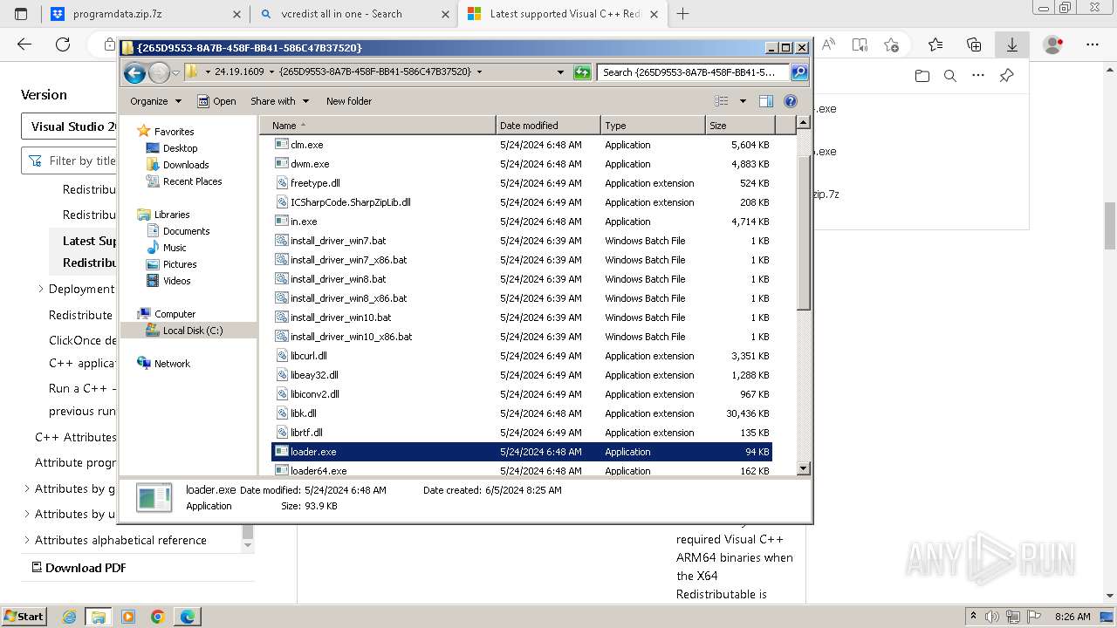This screenshot has height=628, width=1117.
Task: Sort files by Type column header
Action: (653, 126)
